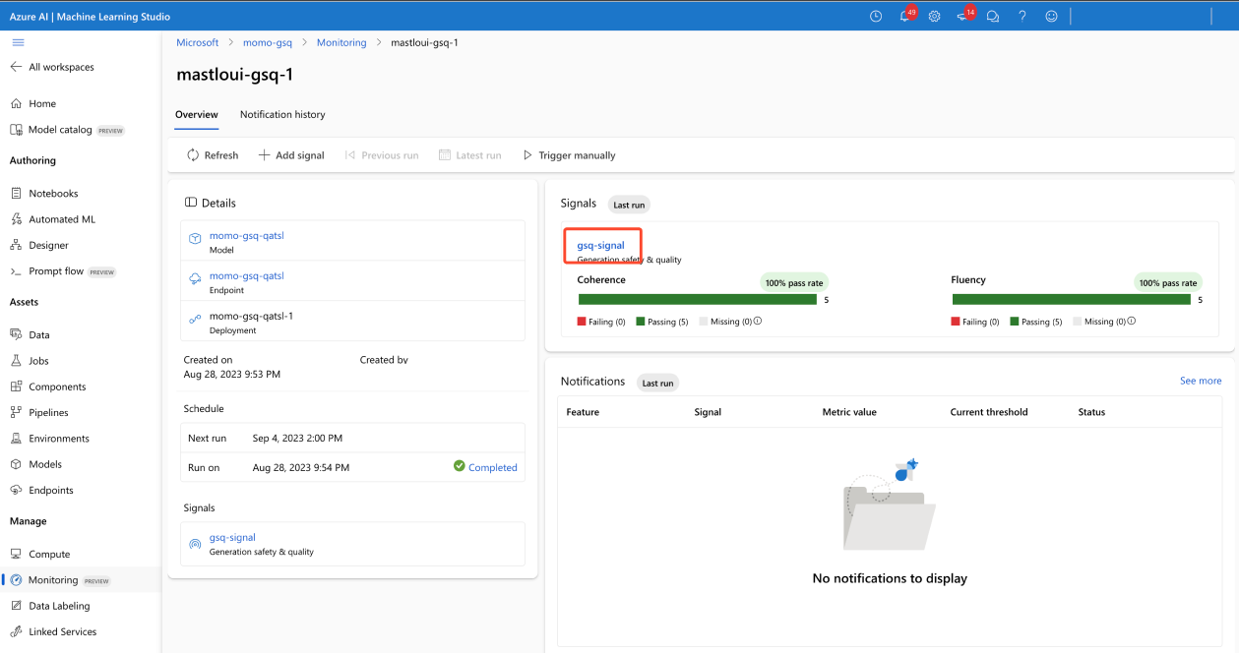Click the Monitoring breadcrumb link
The image size is (1239, 653).
coord(341,42)
